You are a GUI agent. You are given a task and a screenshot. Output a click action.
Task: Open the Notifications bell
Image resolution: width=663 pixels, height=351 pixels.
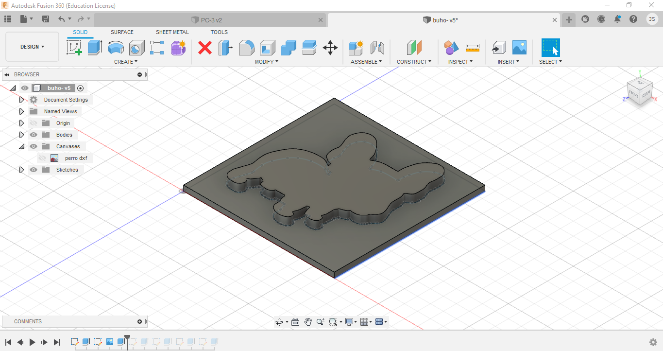click(617, 19)
